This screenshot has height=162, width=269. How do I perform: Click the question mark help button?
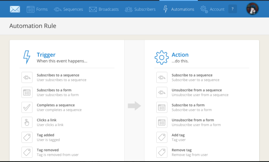pyautogui.click(x=232, y=9)
